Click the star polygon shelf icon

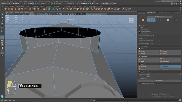tap(34, 9)
